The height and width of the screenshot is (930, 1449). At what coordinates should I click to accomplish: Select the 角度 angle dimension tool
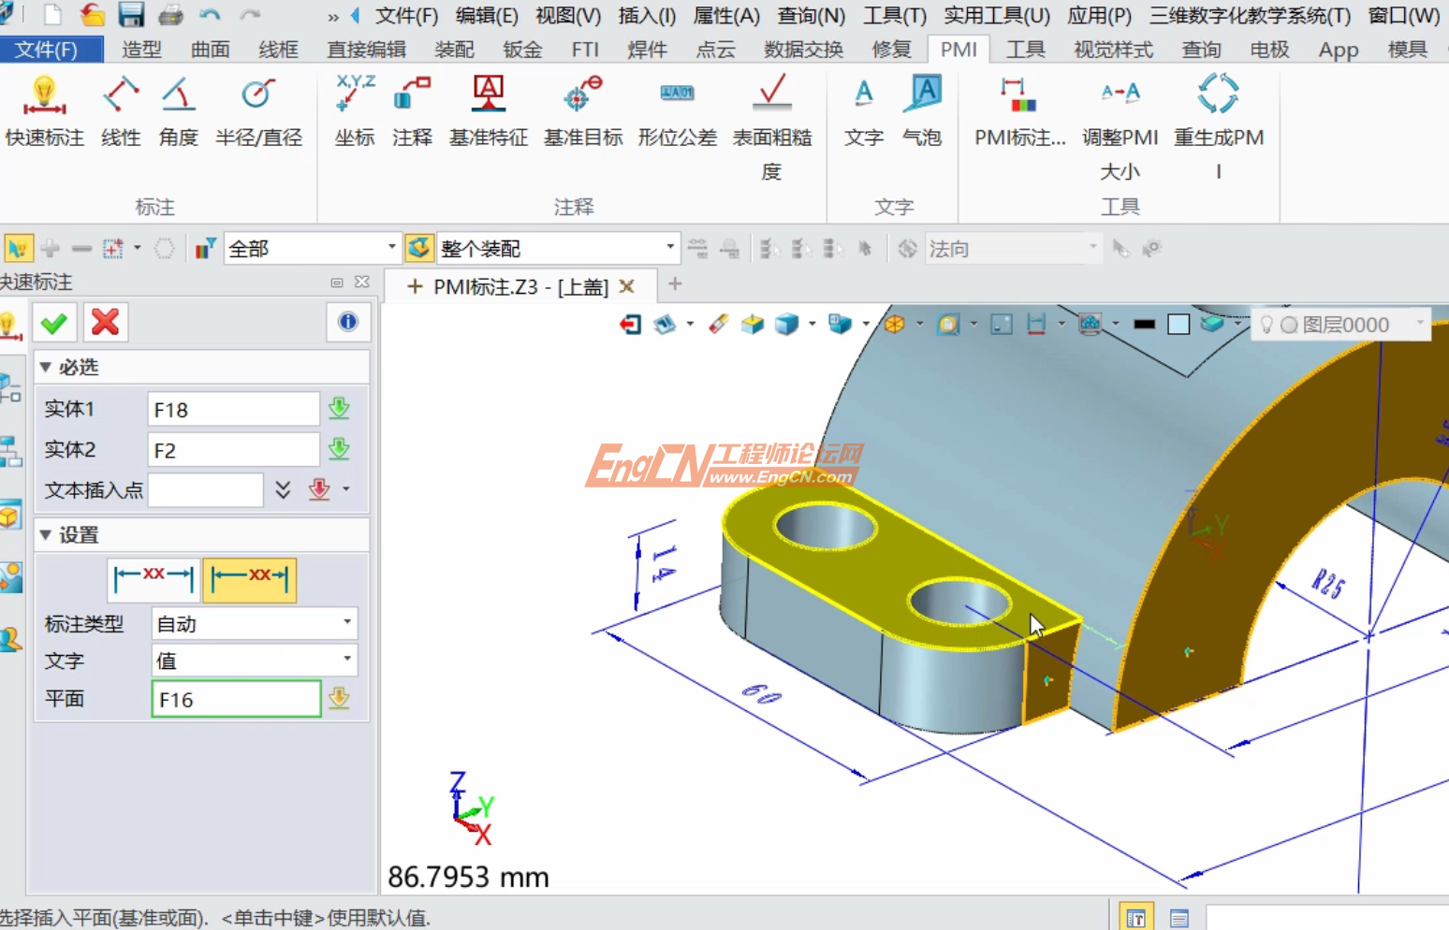click(177, 112)
